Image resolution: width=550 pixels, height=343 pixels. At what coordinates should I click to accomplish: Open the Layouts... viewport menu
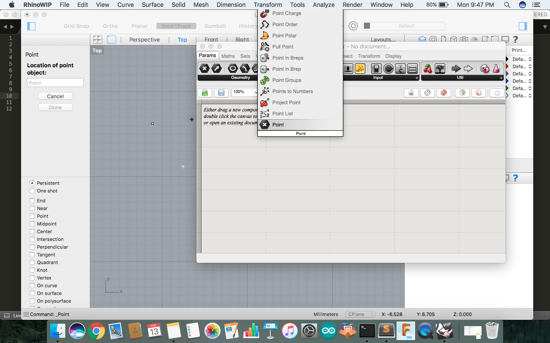coord(383,39)
